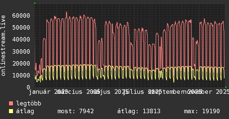Click the red legtöbb legend swatch
The width and height of the screenshot is (229, 119).
point(11,104)
